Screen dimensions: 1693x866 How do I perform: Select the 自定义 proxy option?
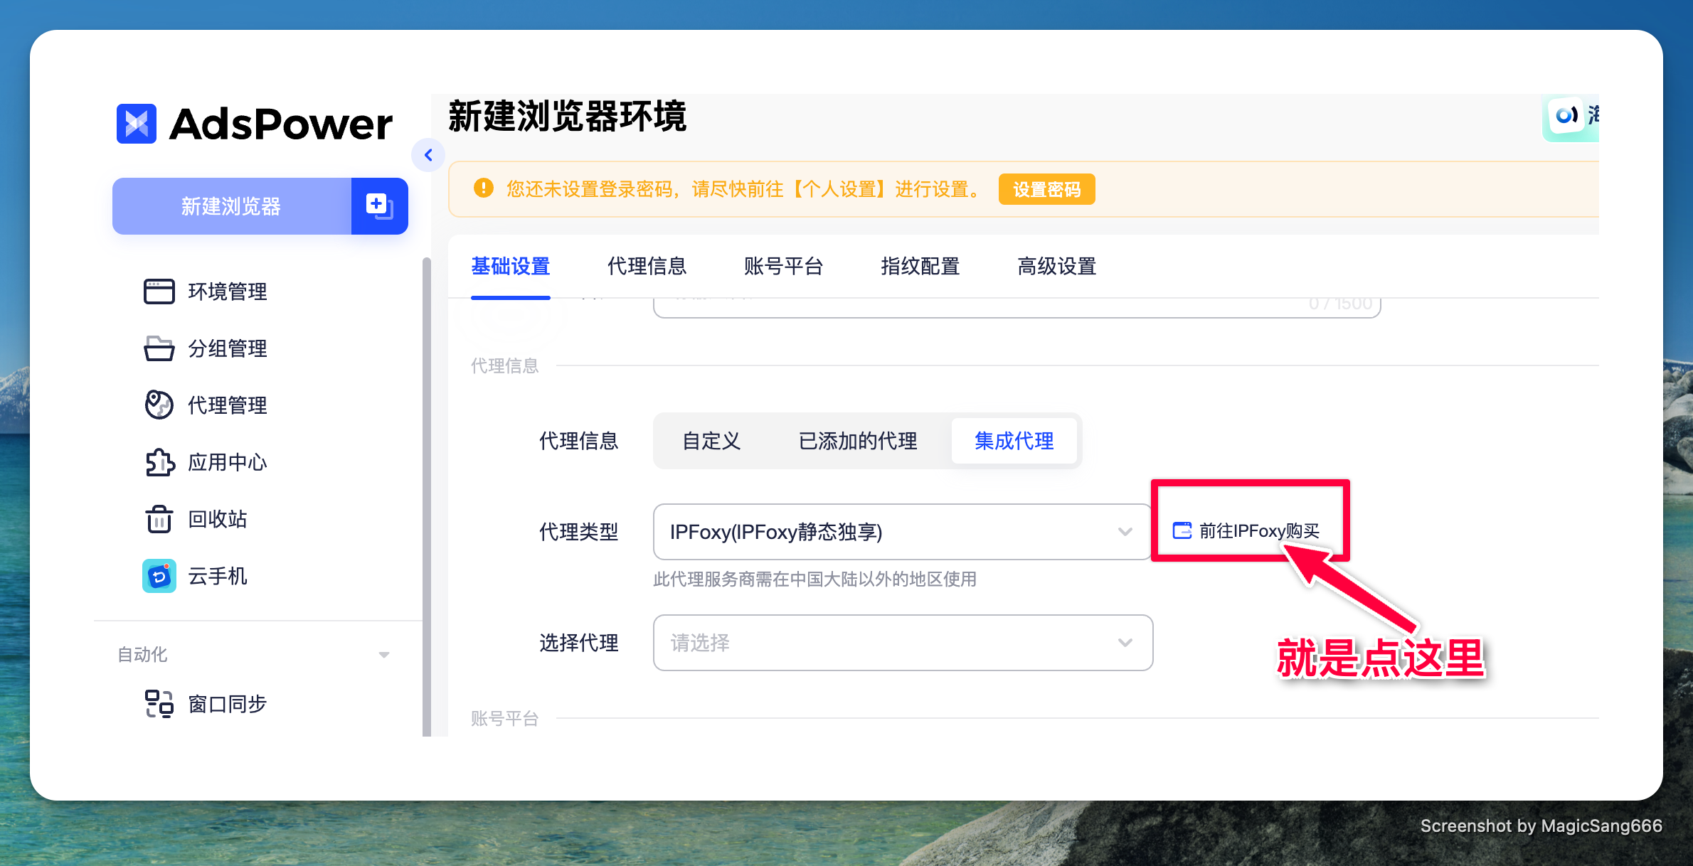(711, 441)
